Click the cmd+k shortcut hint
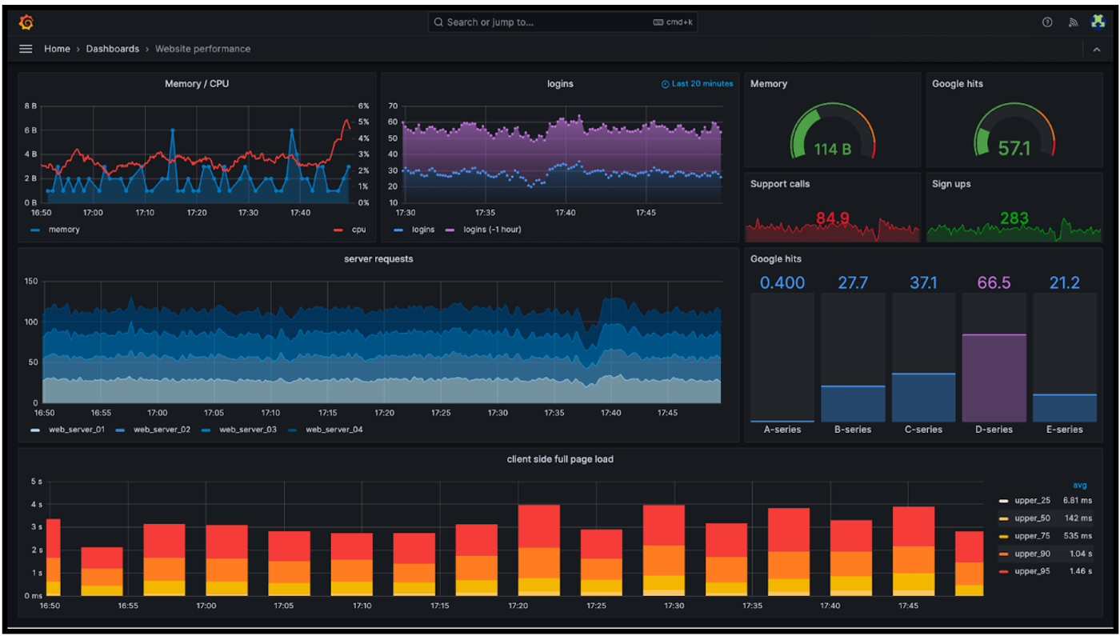Image resolution: width=1120 pixels, height=636 pixels. pos(673,22)
